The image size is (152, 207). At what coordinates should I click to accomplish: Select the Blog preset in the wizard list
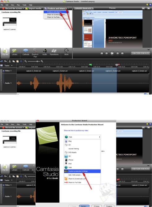pos(82,141)
